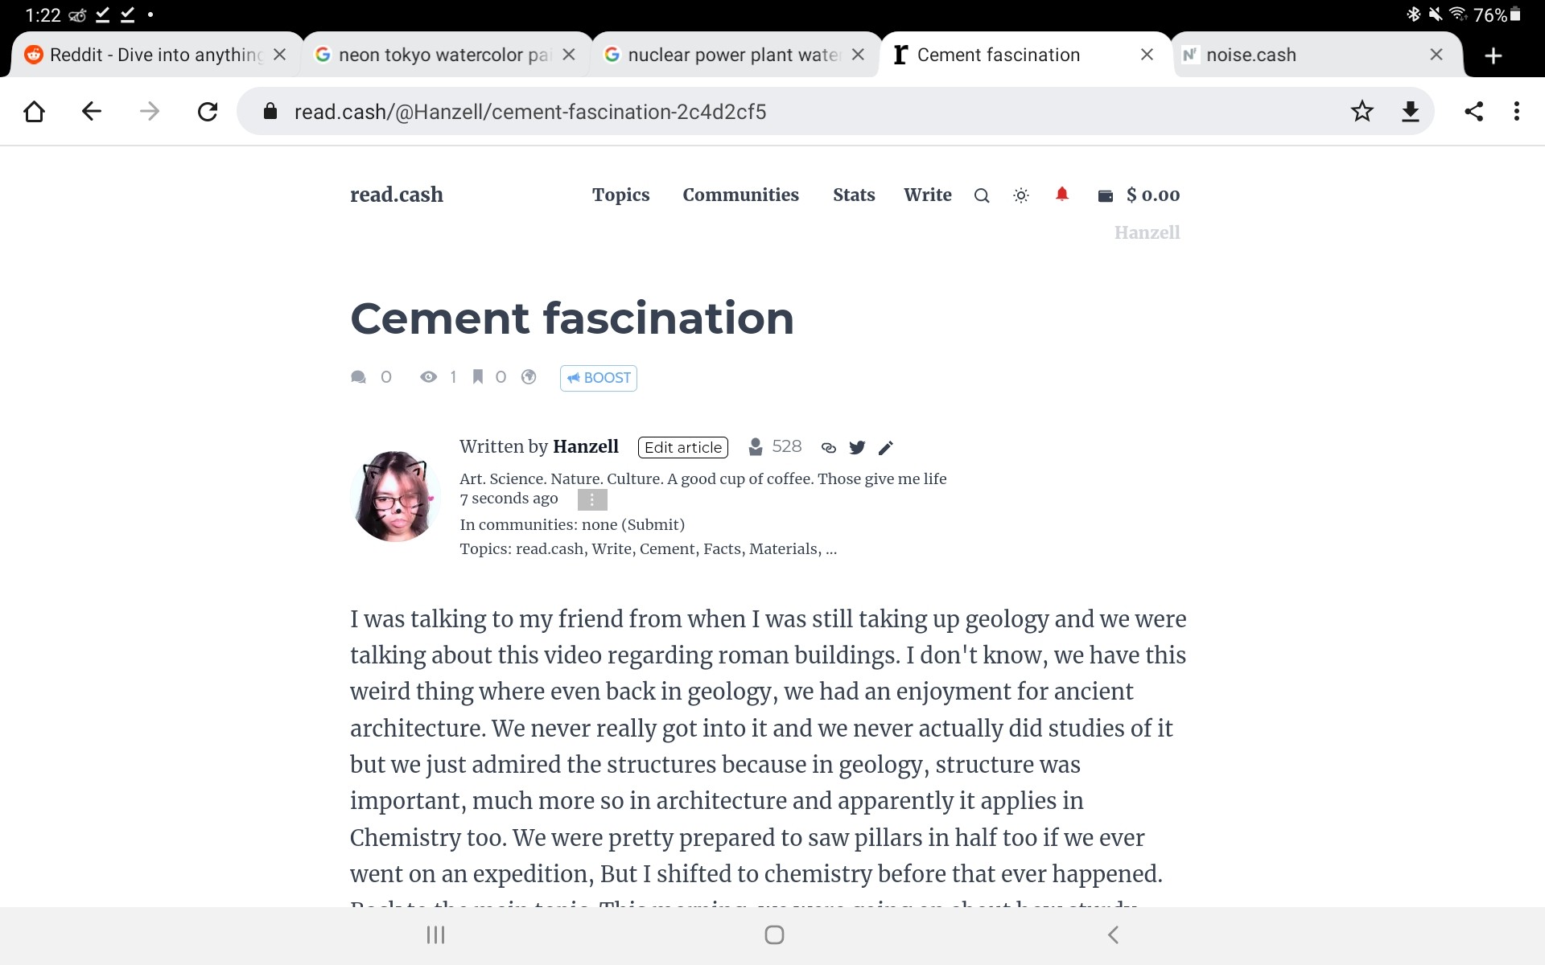The width and height of the screenshot is (1545, 965).
Task: Expand the Hanzell account menu
Action: (1147, 232)
